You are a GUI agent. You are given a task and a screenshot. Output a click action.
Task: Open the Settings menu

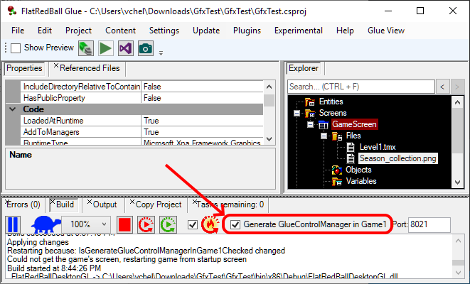[x=164, y=31]
